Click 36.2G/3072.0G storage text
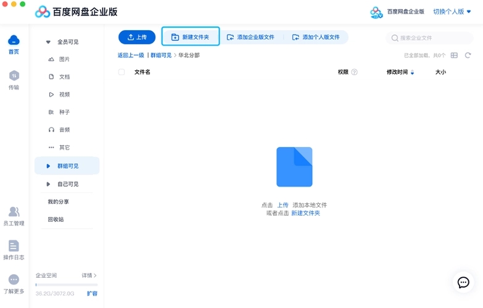Viewport: 483px width, 308px height. pos(55,294)
